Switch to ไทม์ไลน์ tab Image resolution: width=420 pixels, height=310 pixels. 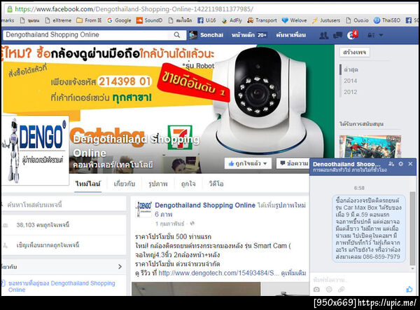88,184
